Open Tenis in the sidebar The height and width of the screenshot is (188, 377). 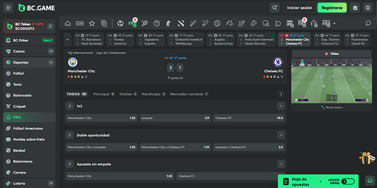pyautogui.click(x=29, y=85)
